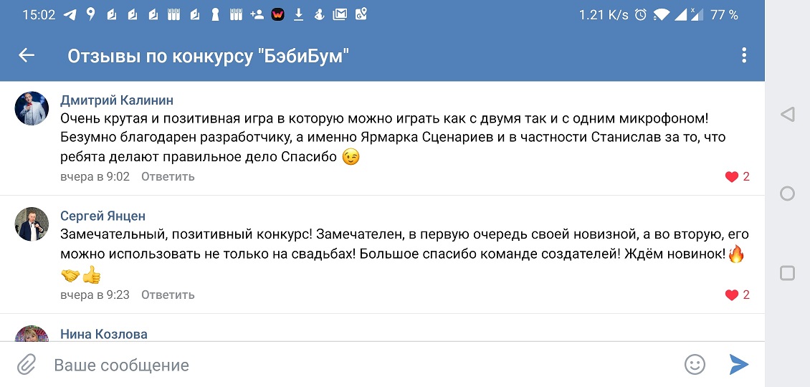Tap the Android back navigation button

[x=787, y=115]
